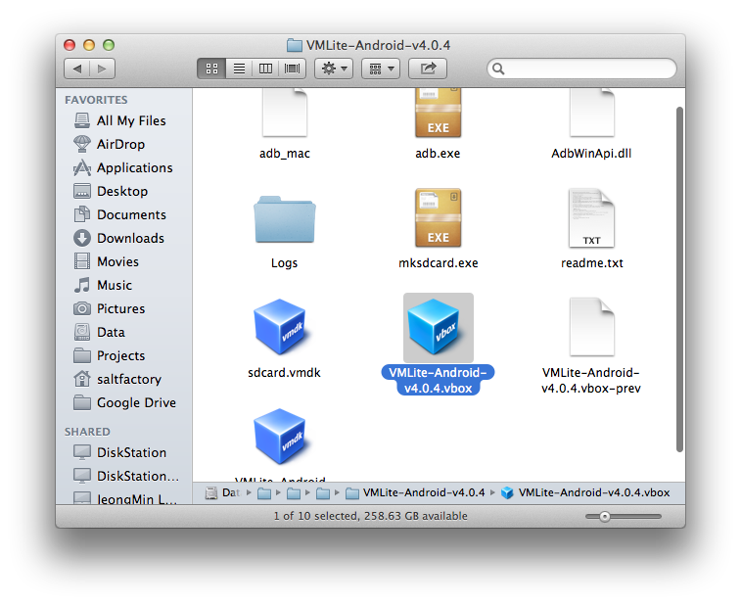
Task: Click the Finder search field
Action: click(x=581, y=69)
